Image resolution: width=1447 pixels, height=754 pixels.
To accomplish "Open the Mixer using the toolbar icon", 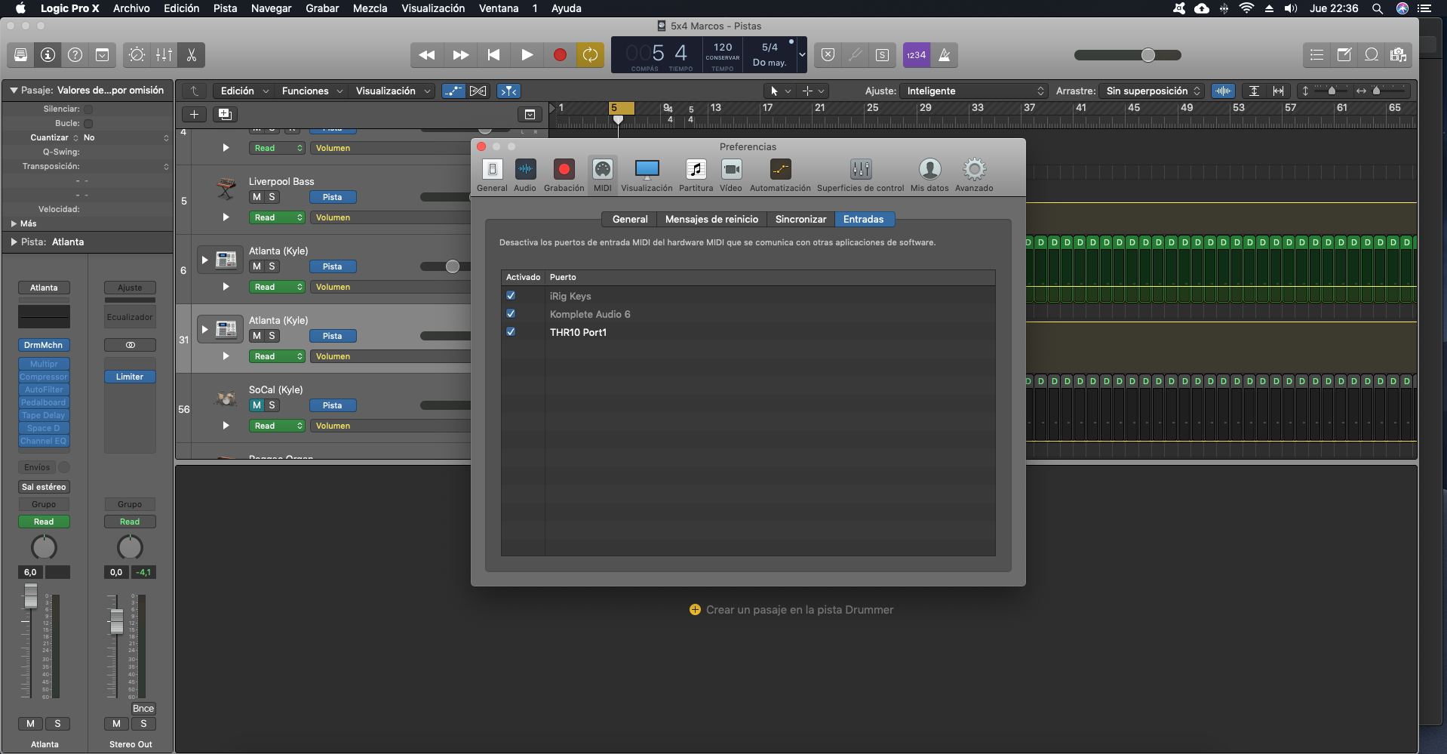I will point(164,55).
